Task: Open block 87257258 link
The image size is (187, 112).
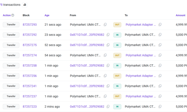Action: [30, 66]
